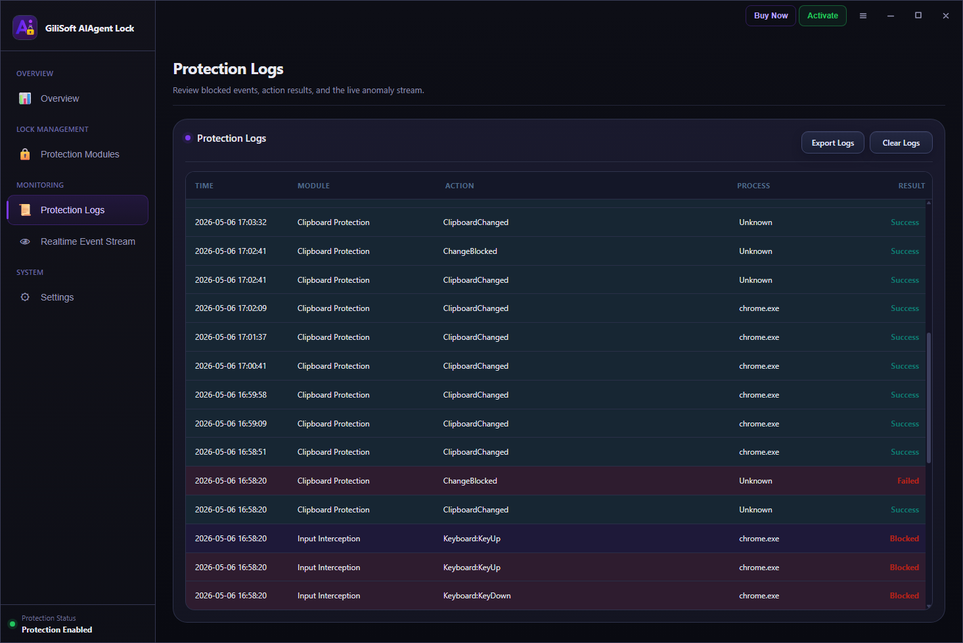
Task: Click the Failed result status
Action: pos(908,481)
